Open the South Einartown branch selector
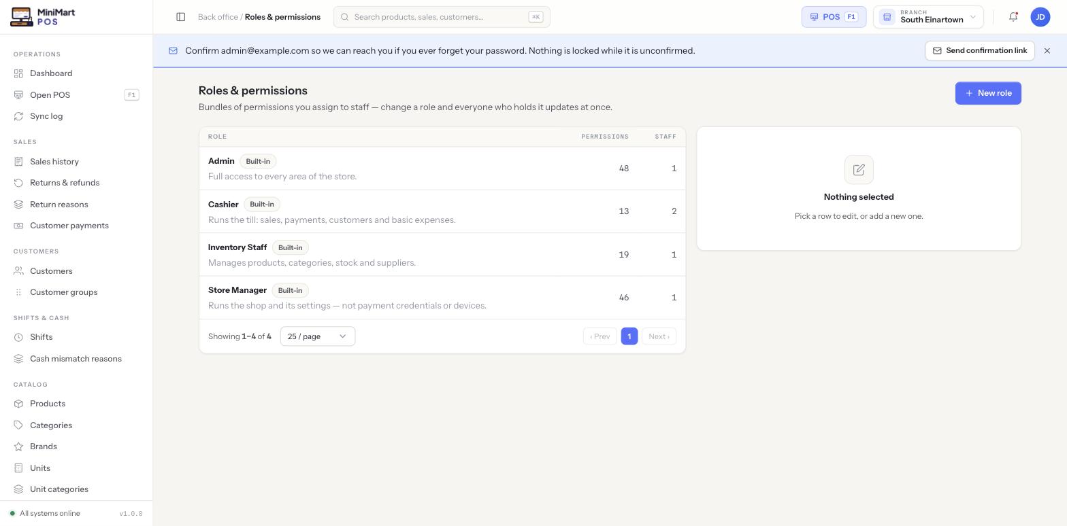Screen dimensions: 1067x526 (928, 17)
